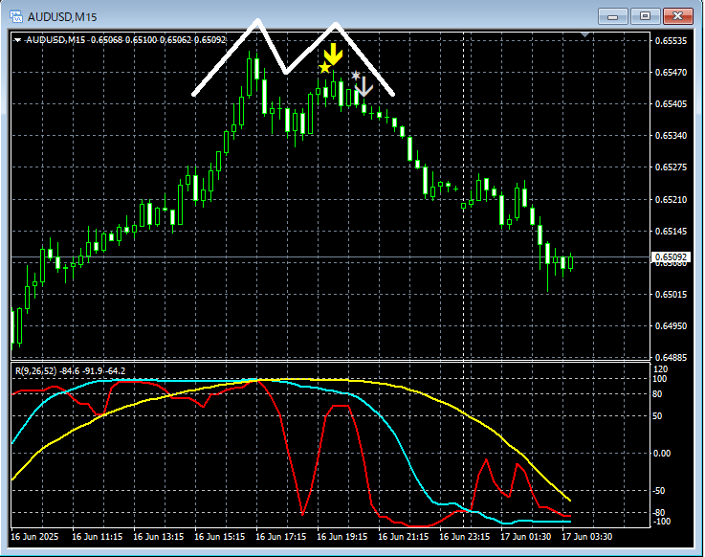
Task: Maximize the AUDUSD,M15 chart window
Action: click(645, 16)
